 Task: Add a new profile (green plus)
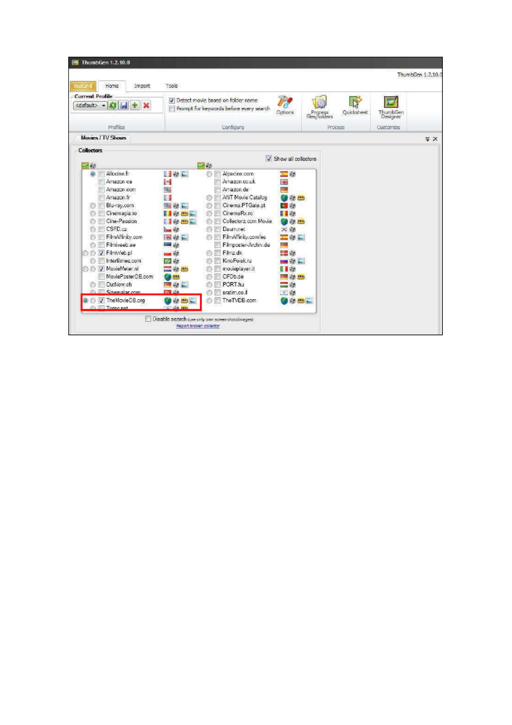point(135,106)
